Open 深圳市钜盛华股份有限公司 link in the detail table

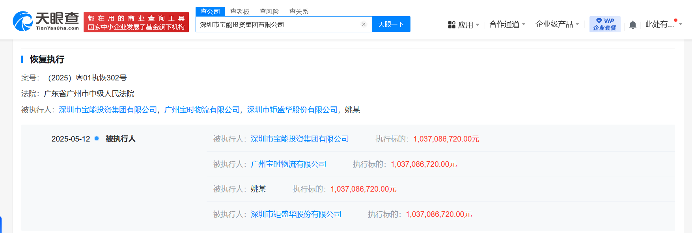(x=296, y=214)
